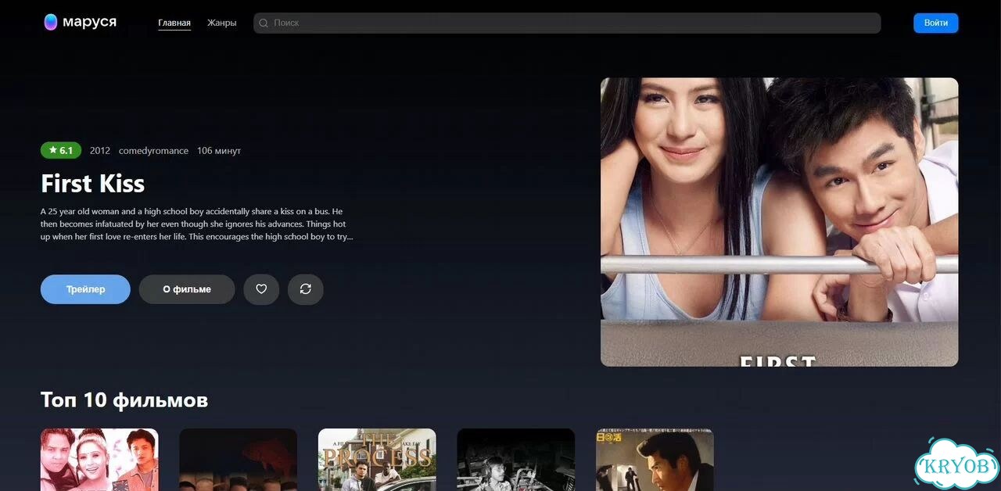Screen dimensions: 1001x491
Task: Click the Войти login button
Action: tap(936, 23)
